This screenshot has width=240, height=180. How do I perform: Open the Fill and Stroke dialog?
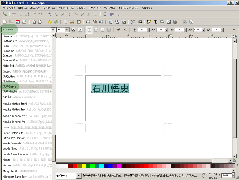click(149, 22)
